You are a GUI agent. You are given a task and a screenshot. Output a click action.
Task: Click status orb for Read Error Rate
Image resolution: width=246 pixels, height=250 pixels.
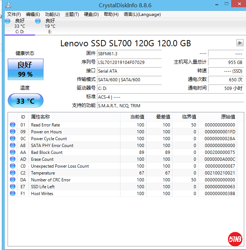pos(13,125)
